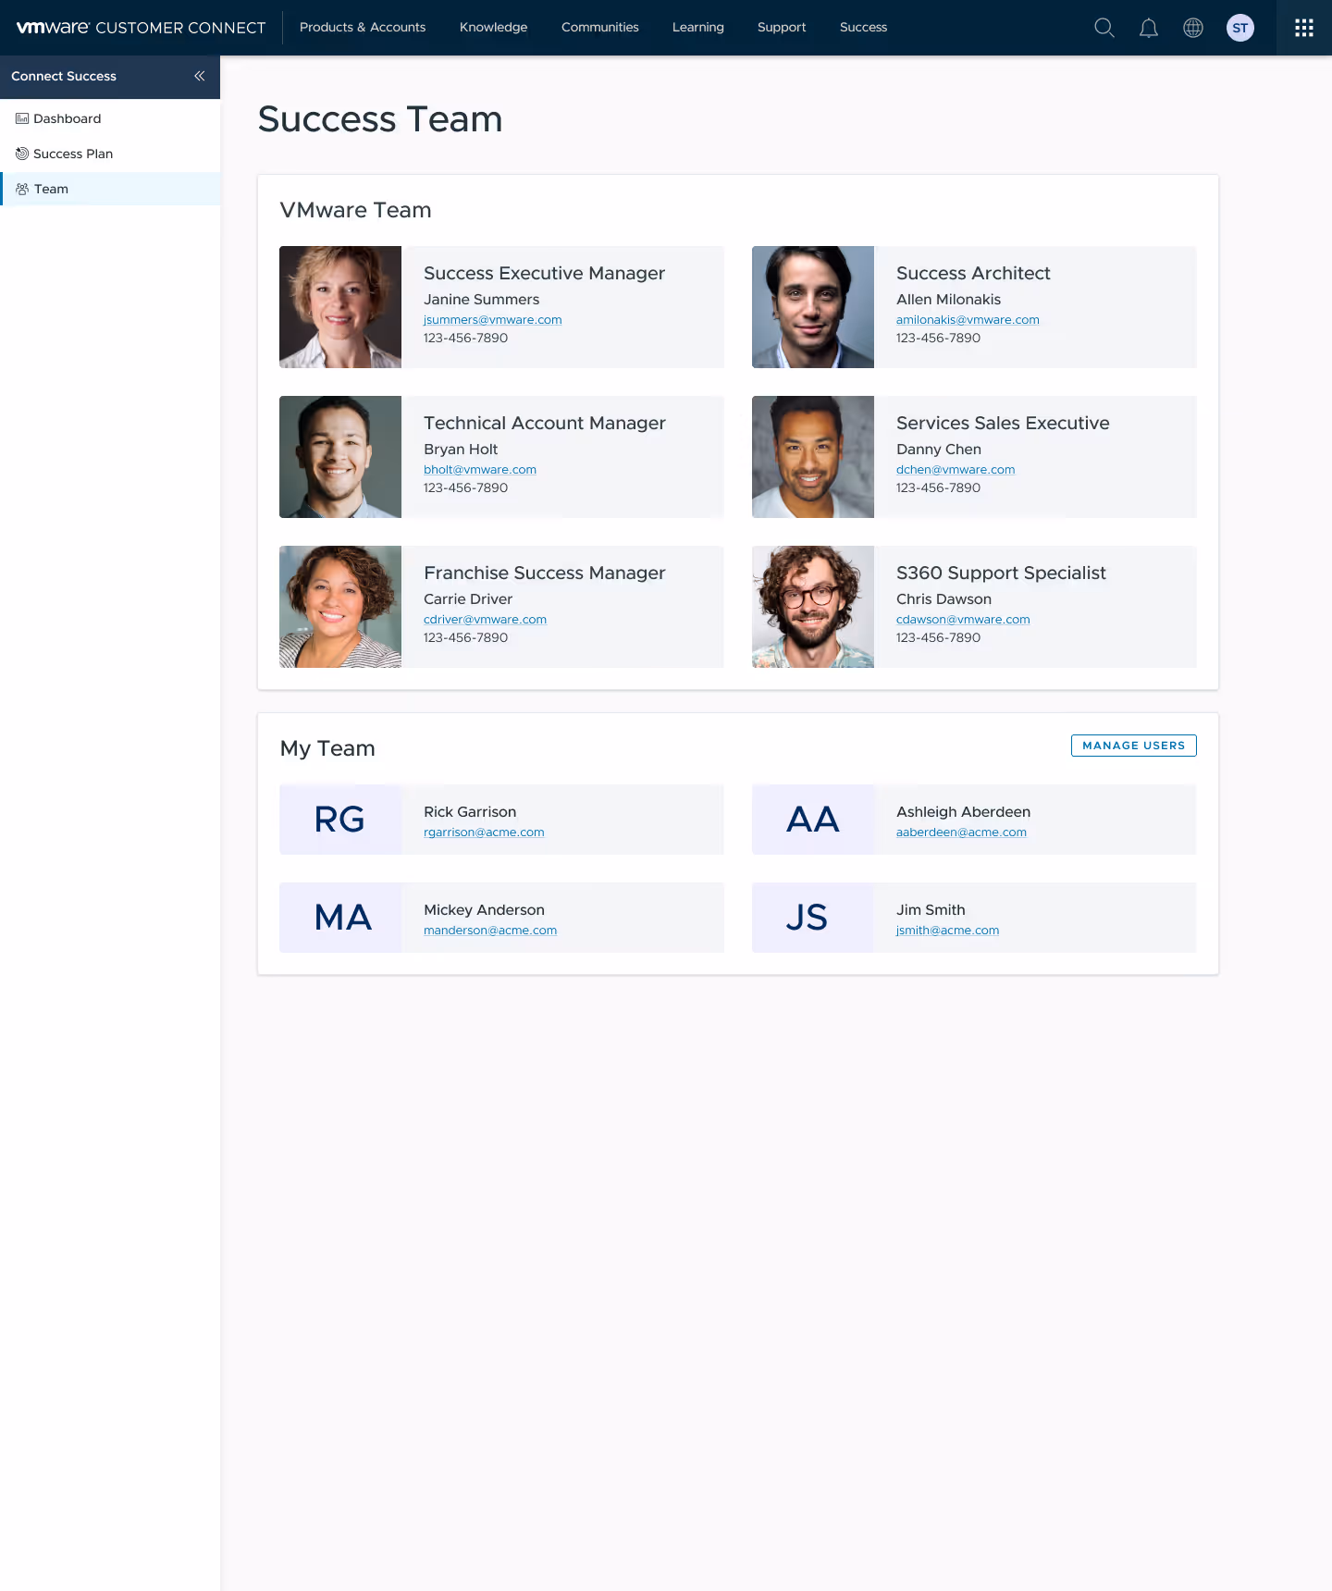Open the Support menu

click(x=782, y=28)
